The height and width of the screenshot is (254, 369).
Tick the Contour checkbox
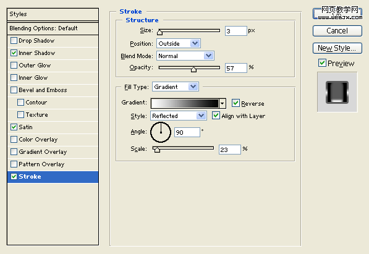pos(21,102)
